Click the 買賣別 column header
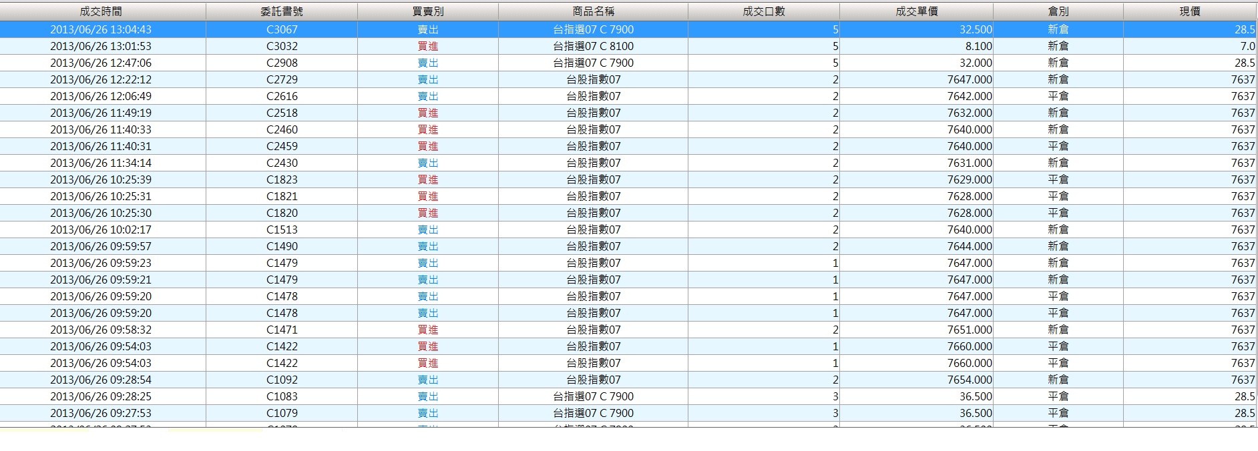 428,11
